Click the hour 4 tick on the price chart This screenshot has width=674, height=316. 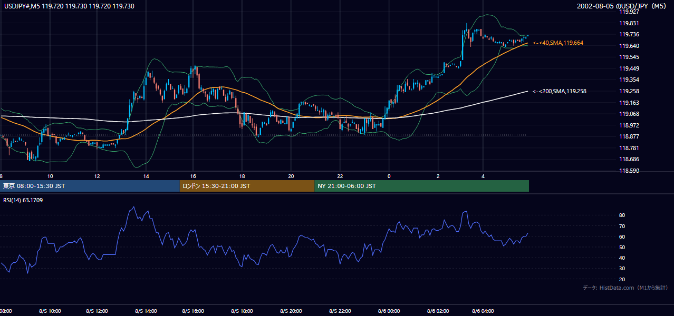click(x=483, y=176)
